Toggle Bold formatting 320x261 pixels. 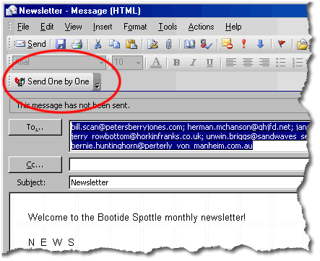176,63
